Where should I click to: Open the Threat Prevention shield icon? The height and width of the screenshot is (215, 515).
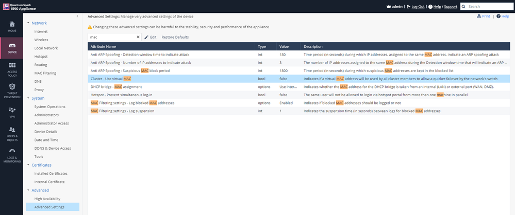[12, 87]
